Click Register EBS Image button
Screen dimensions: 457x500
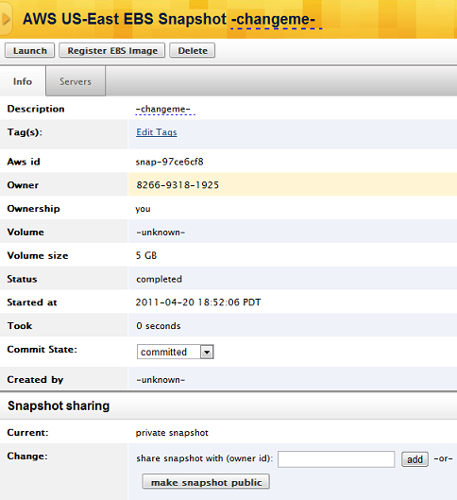112,50
